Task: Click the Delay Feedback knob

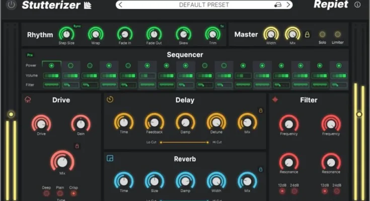Action: (155, 122)
